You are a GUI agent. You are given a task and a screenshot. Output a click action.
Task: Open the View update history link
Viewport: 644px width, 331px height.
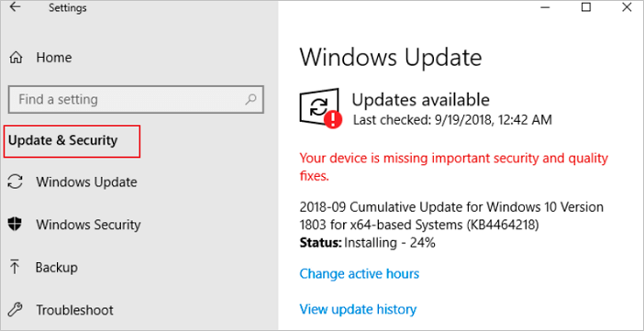coord(358,309)
